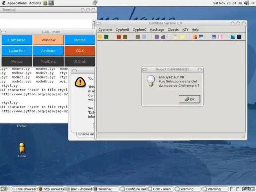The image size is (256, 192).
Task: Click the partly hidden Enable button in warning dialog
Action: pyautogui.click(x=86, y=134)
